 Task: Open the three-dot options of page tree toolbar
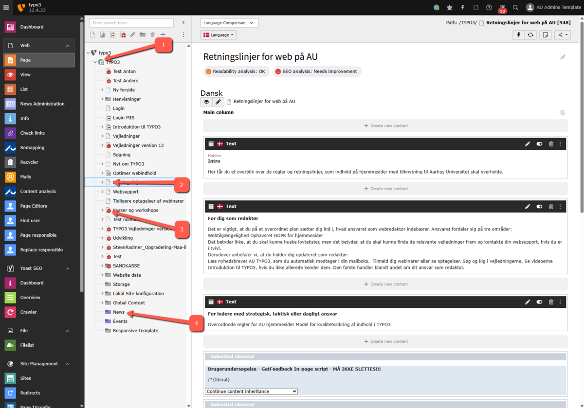tap(183, 35)
